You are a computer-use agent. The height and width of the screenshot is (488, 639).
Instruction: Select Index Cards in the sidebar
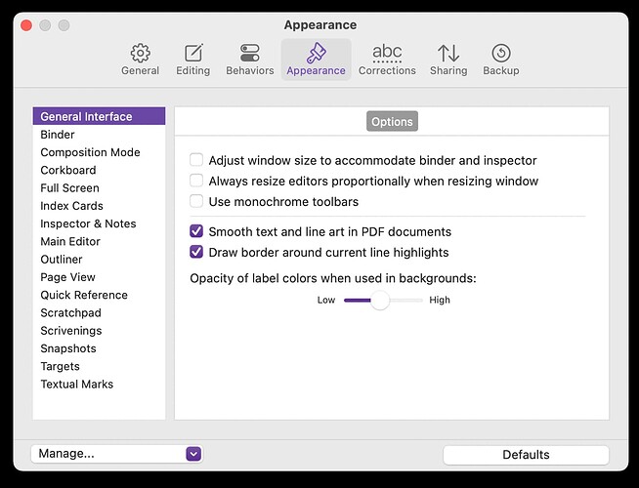click(99, 206)
